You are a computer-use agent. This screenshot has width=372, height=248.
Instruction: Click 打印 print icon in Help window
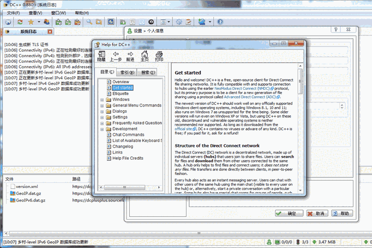[x=159, y=56]
